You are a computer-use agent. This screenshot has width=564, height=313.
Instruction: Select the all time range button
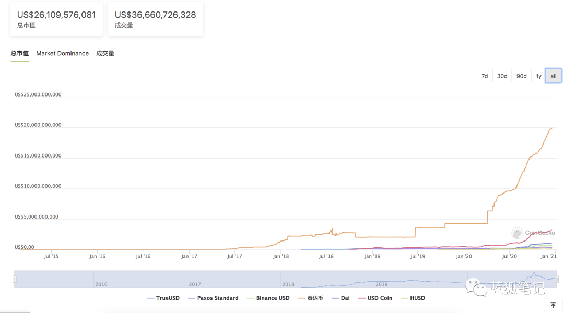[x=554, y=76]
